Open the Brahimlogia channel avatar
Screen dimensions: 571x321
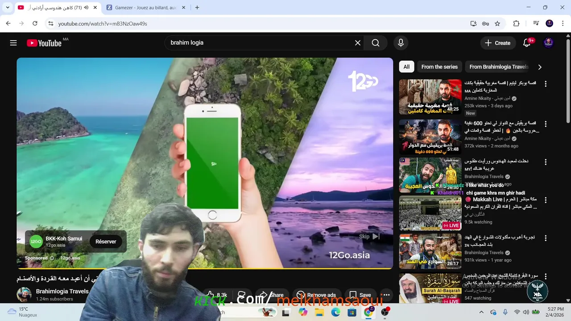[x=24, y=295]
